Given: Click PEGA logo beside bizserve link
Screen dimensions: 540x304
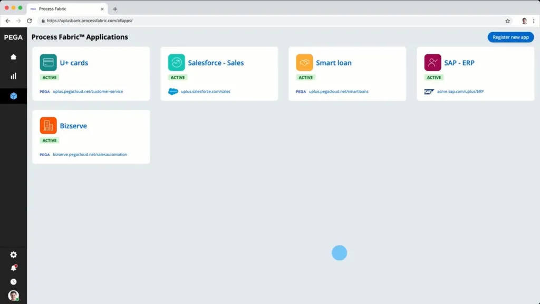Looking at the screenshot, I should click(x=44, y=155).
